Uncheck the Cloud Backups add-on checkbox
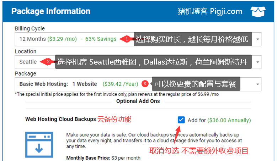277x161 pixels. (181, 120)
